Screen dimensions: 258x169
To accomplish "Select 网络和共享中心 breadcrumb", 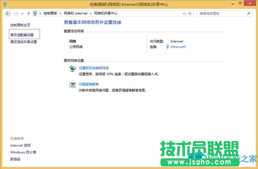I will click(106, 13).
